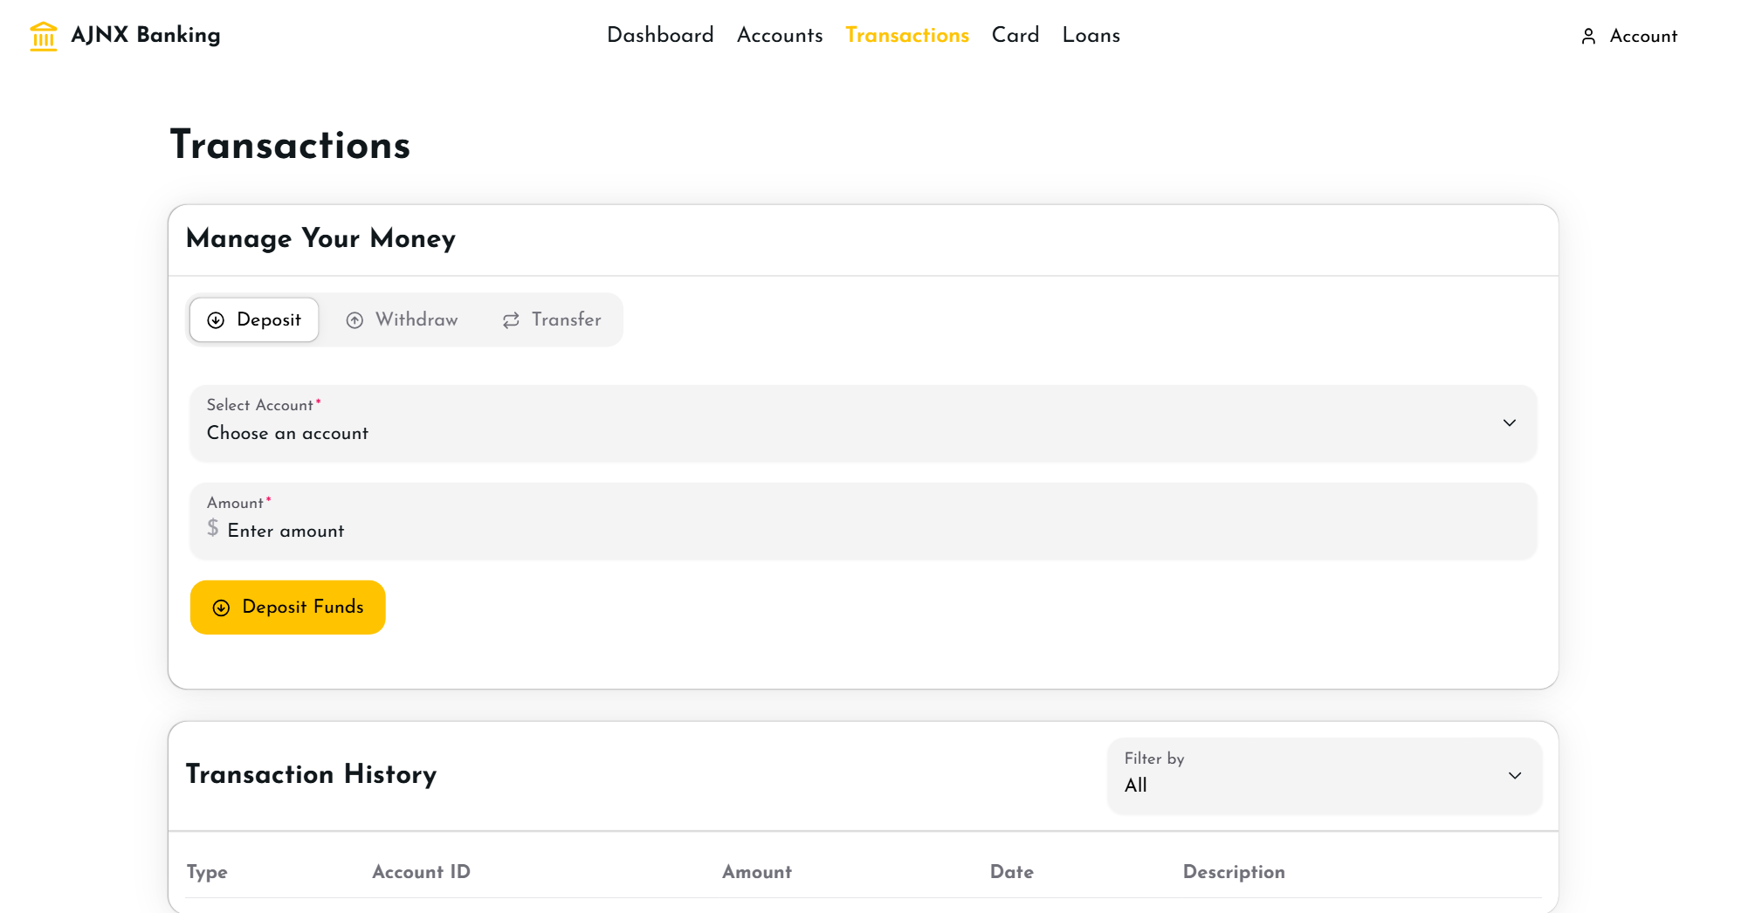
Task: Open the Account link at top right
Action: (x=1642, y=36)
